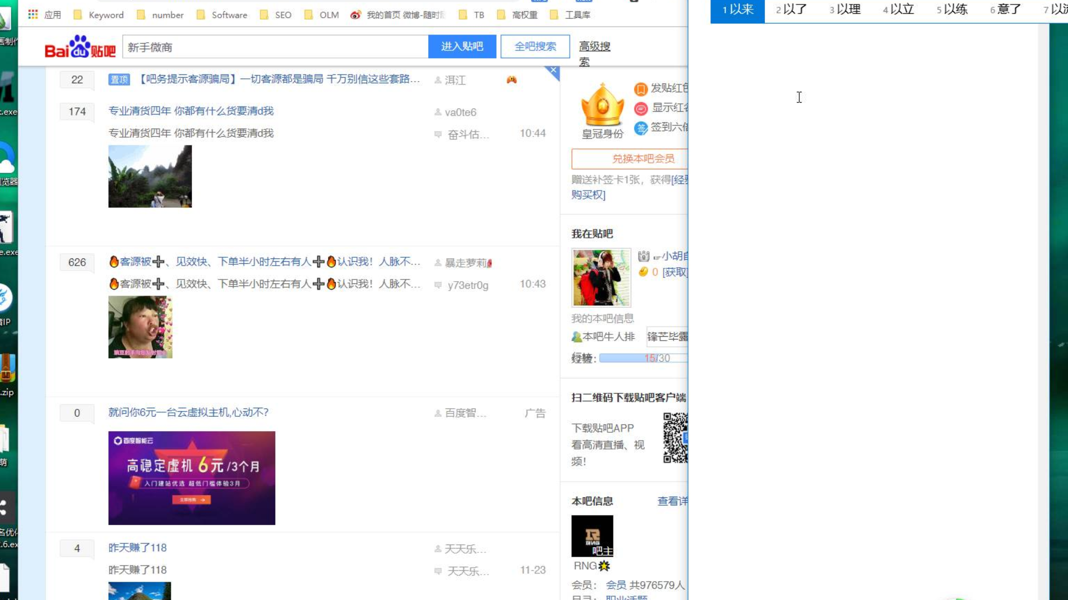Open the number bookmark folder

click(x=160, y=15)
